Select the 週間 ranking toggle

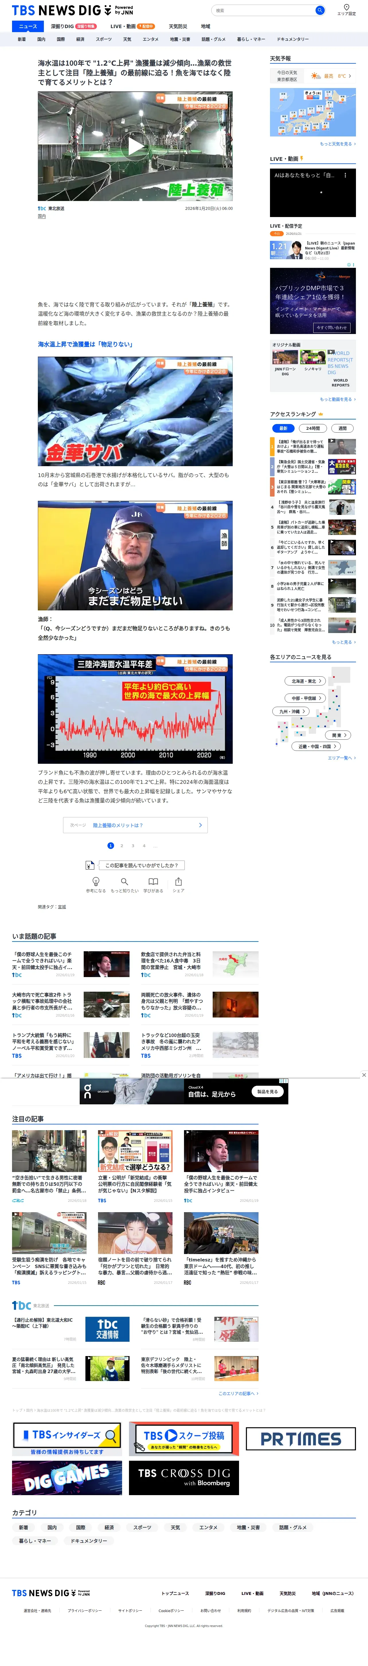click(343, 428)
